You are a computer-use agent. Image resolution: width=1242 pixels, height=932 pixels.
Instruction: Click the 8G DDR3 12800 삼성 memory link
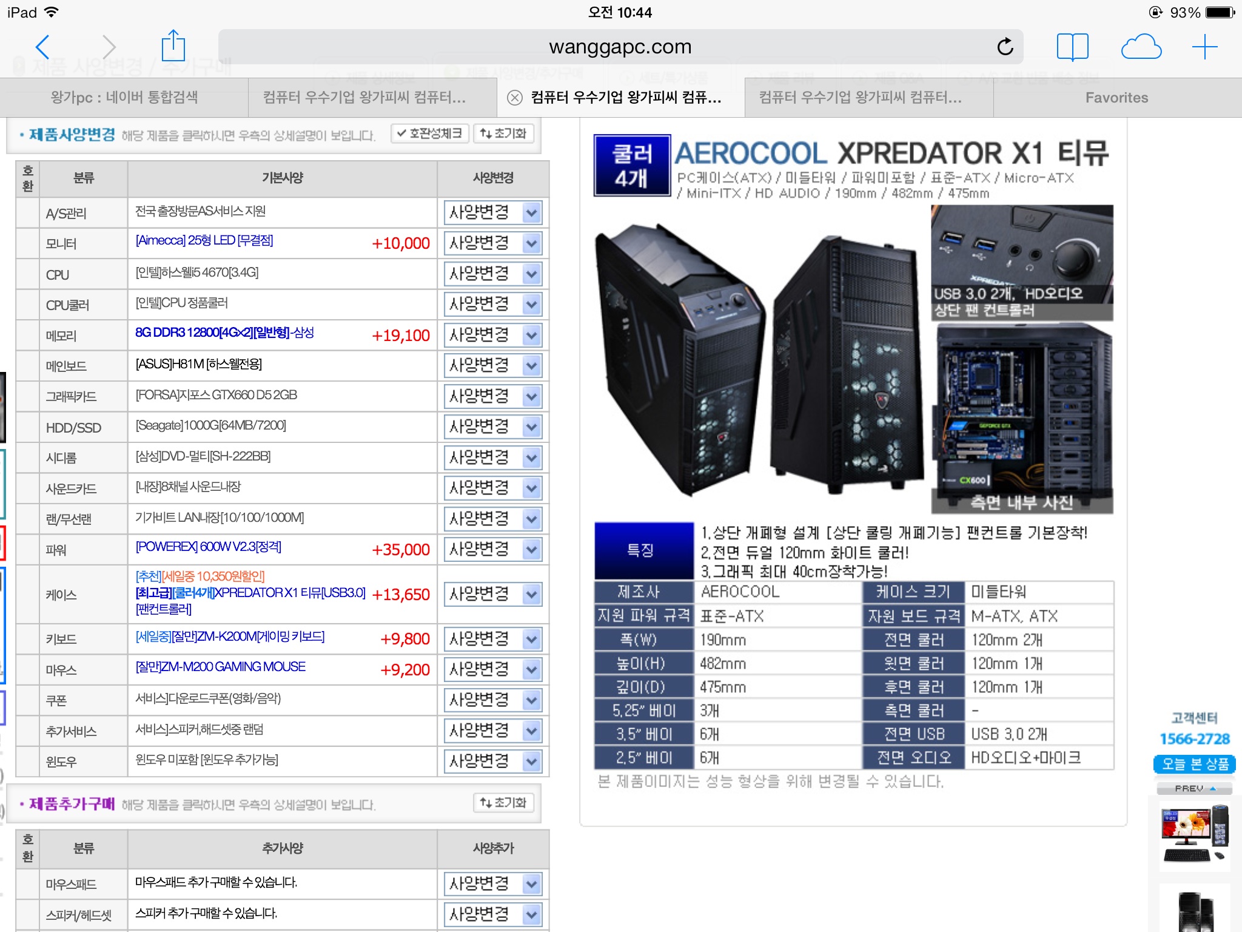point(225,333)
